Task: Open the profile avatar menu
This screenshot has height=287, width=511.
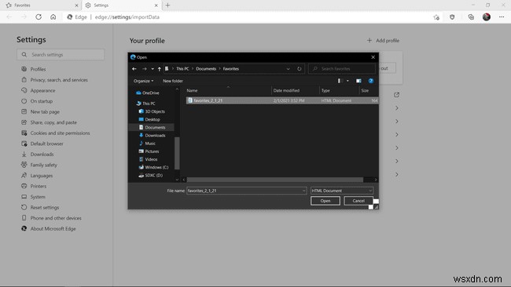Action: [x=486, y=17]
